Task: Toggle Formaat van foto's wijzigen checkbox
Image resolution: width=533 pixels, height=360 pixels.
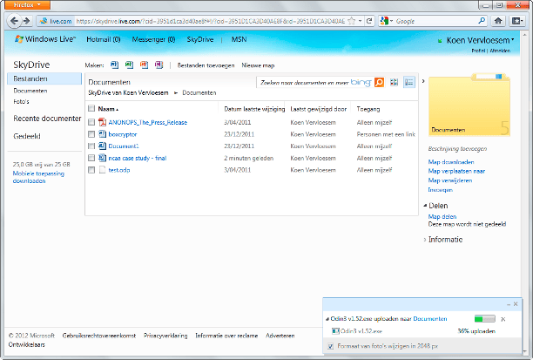Action: pyautogui.click(x=330, y=346)
